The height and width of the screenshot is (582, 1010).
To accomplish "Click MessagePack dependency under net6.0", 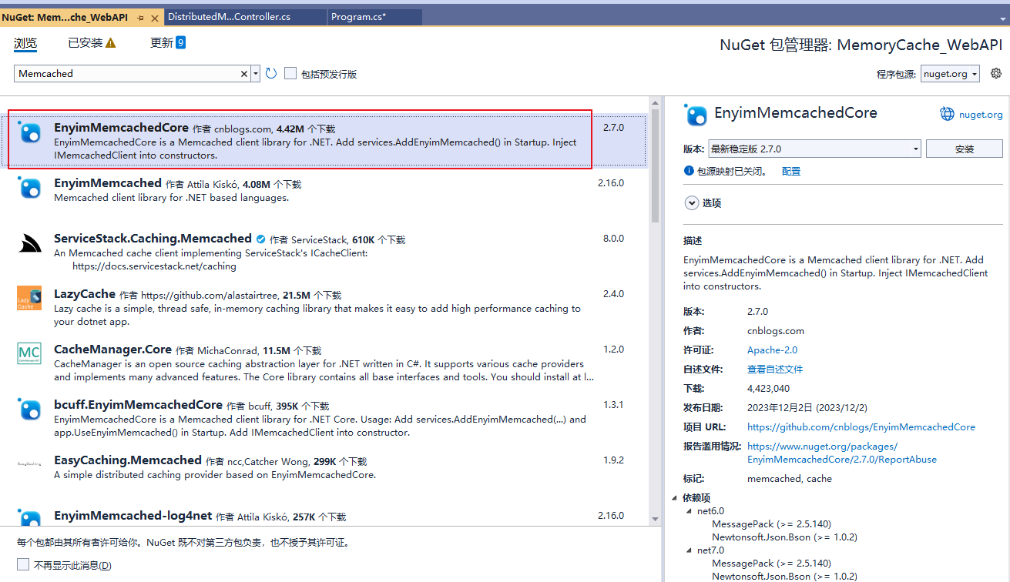I will pos(771,523).
